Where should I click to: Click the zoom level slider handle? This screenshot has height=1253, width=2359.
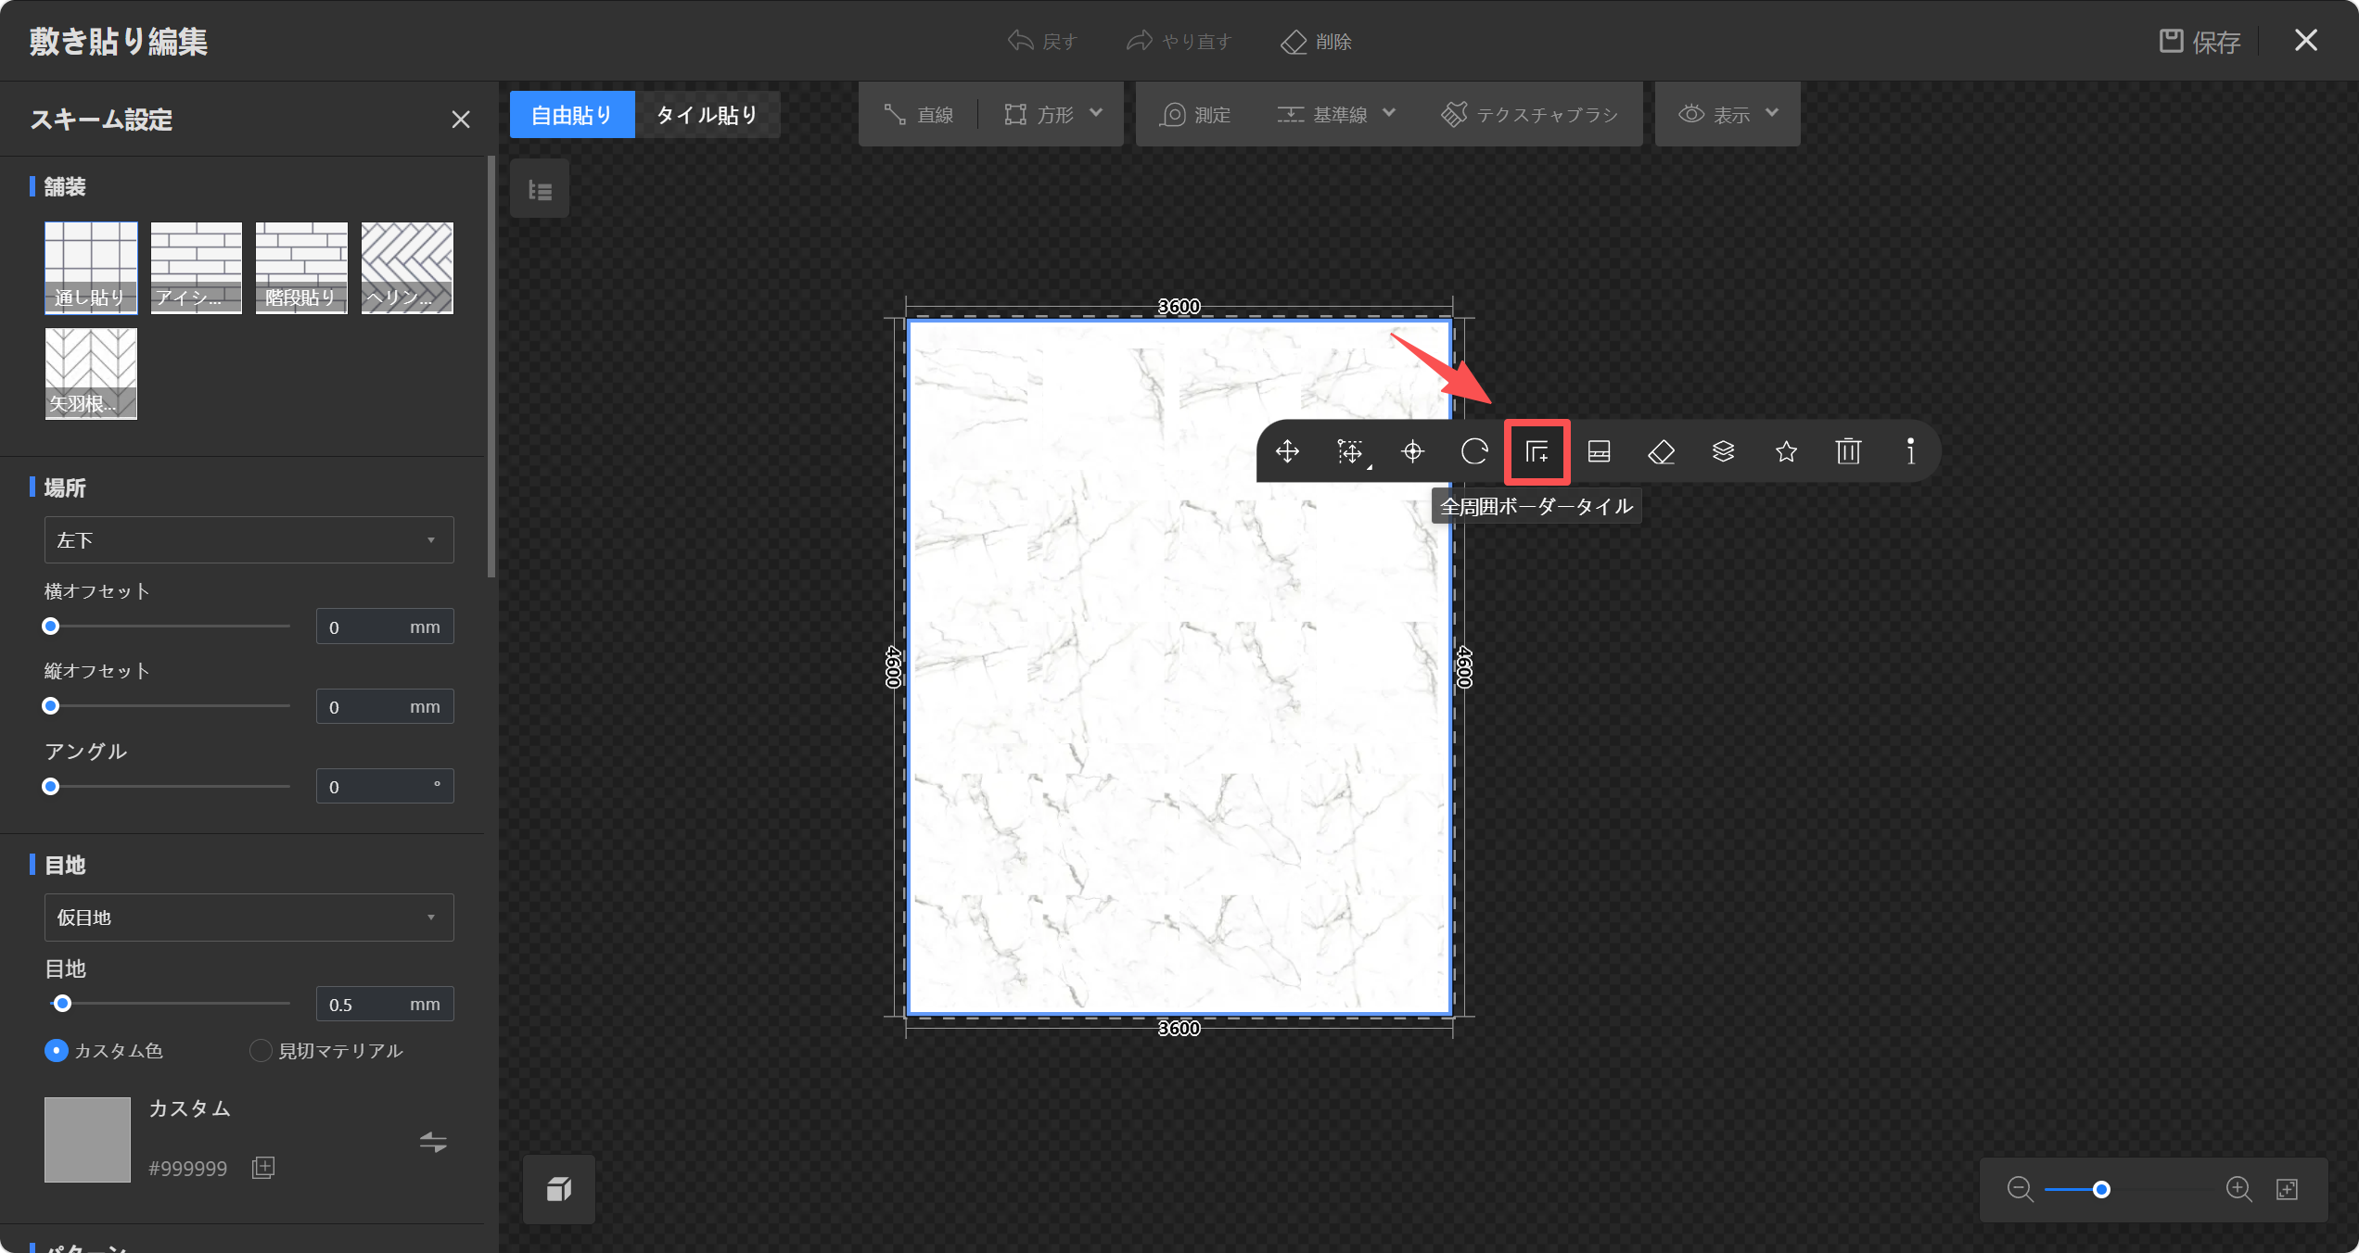[x=2101, y=1189]
